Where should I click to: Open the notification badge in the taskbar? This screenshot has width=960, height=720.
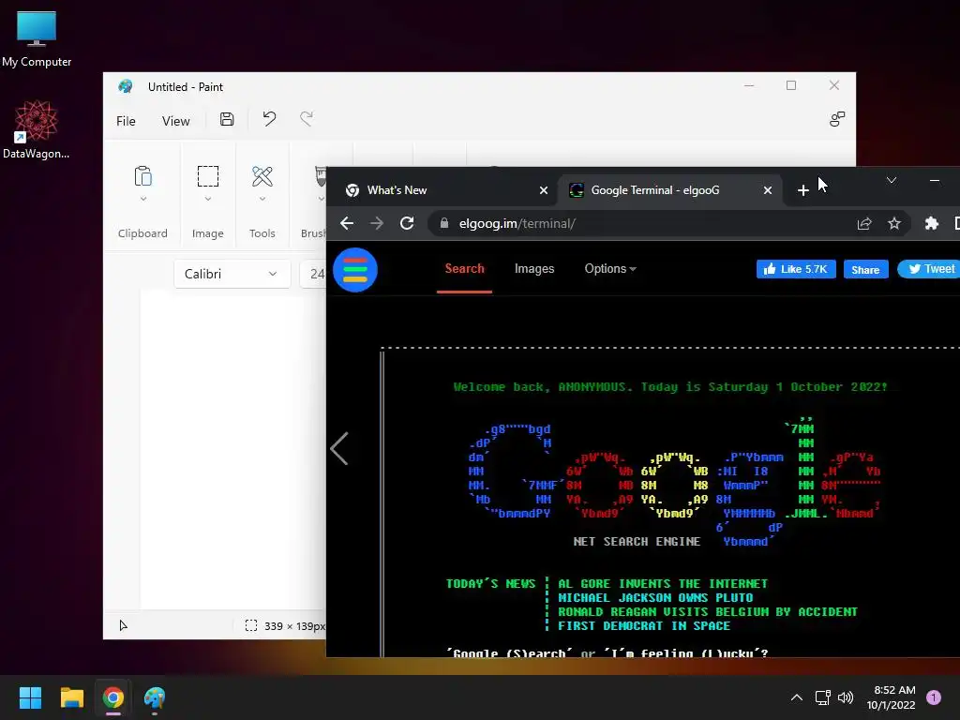933,697
